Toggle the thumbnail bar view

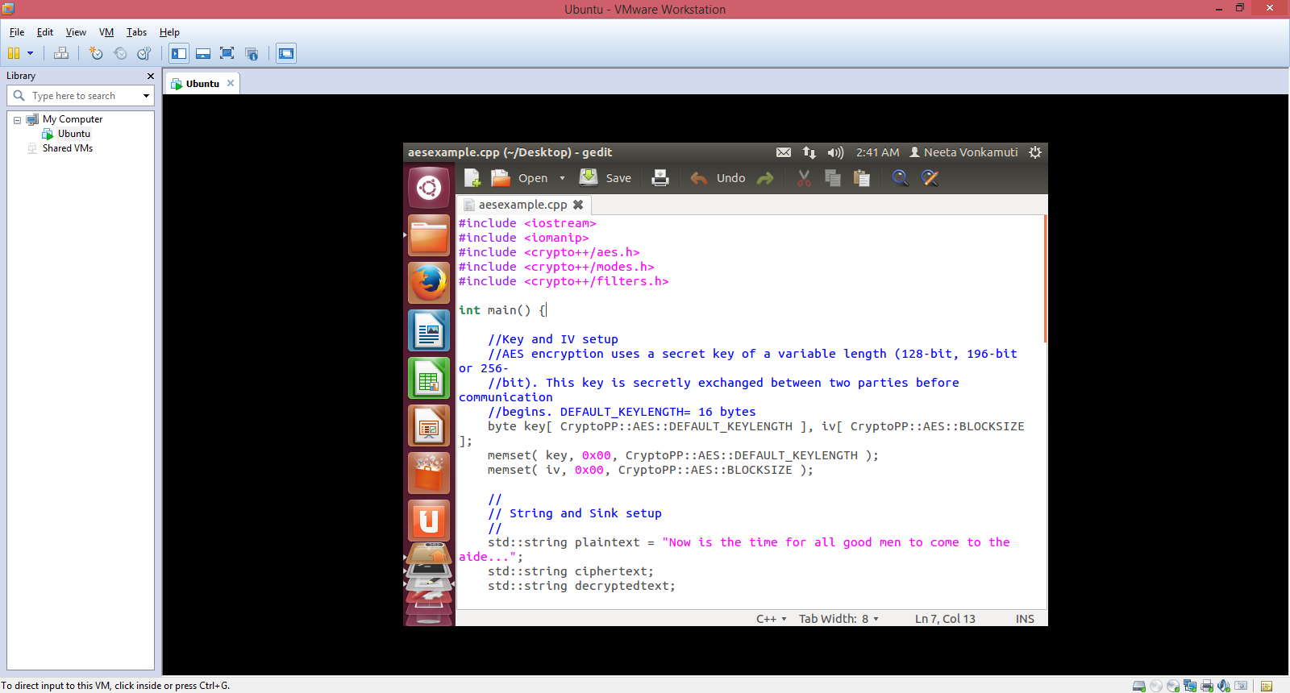(x=203, y=53)
